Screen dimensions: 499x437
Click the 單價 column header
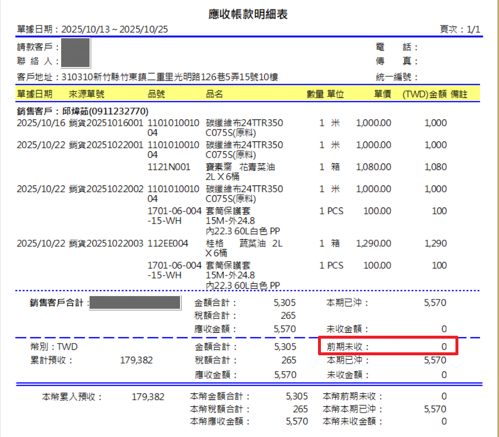tap(383, 94)
